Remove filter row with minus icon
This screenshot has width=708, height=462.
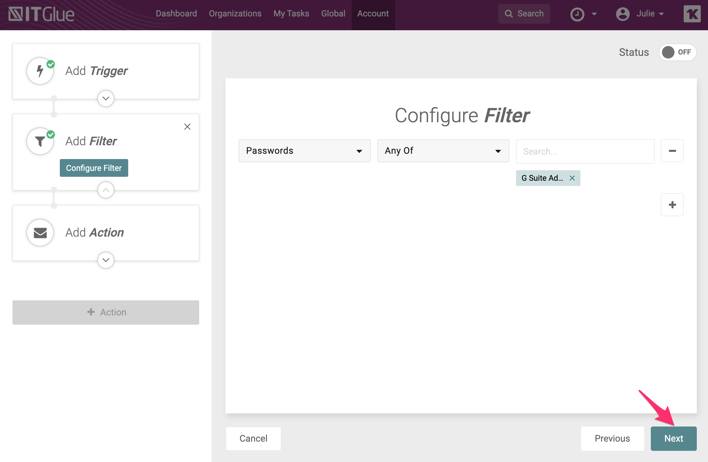point(672,151)
